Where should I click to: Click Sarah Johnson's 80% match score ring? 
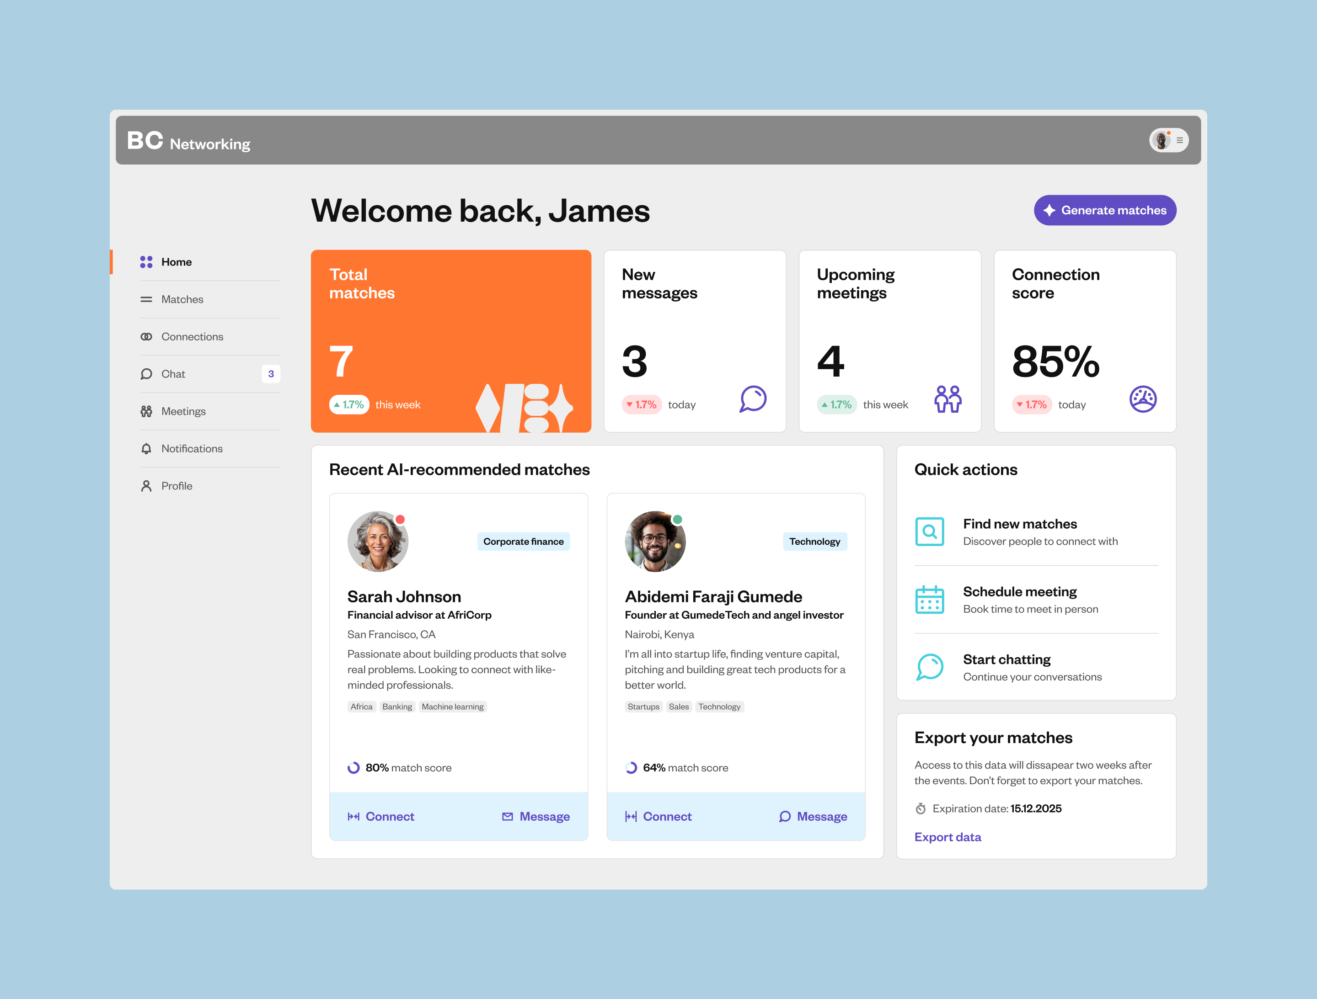click(353, 768)
